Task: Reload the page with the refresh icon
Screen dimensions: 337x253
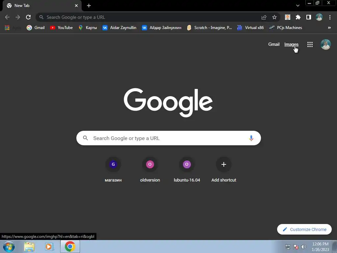Action: (x=28, y=17)
